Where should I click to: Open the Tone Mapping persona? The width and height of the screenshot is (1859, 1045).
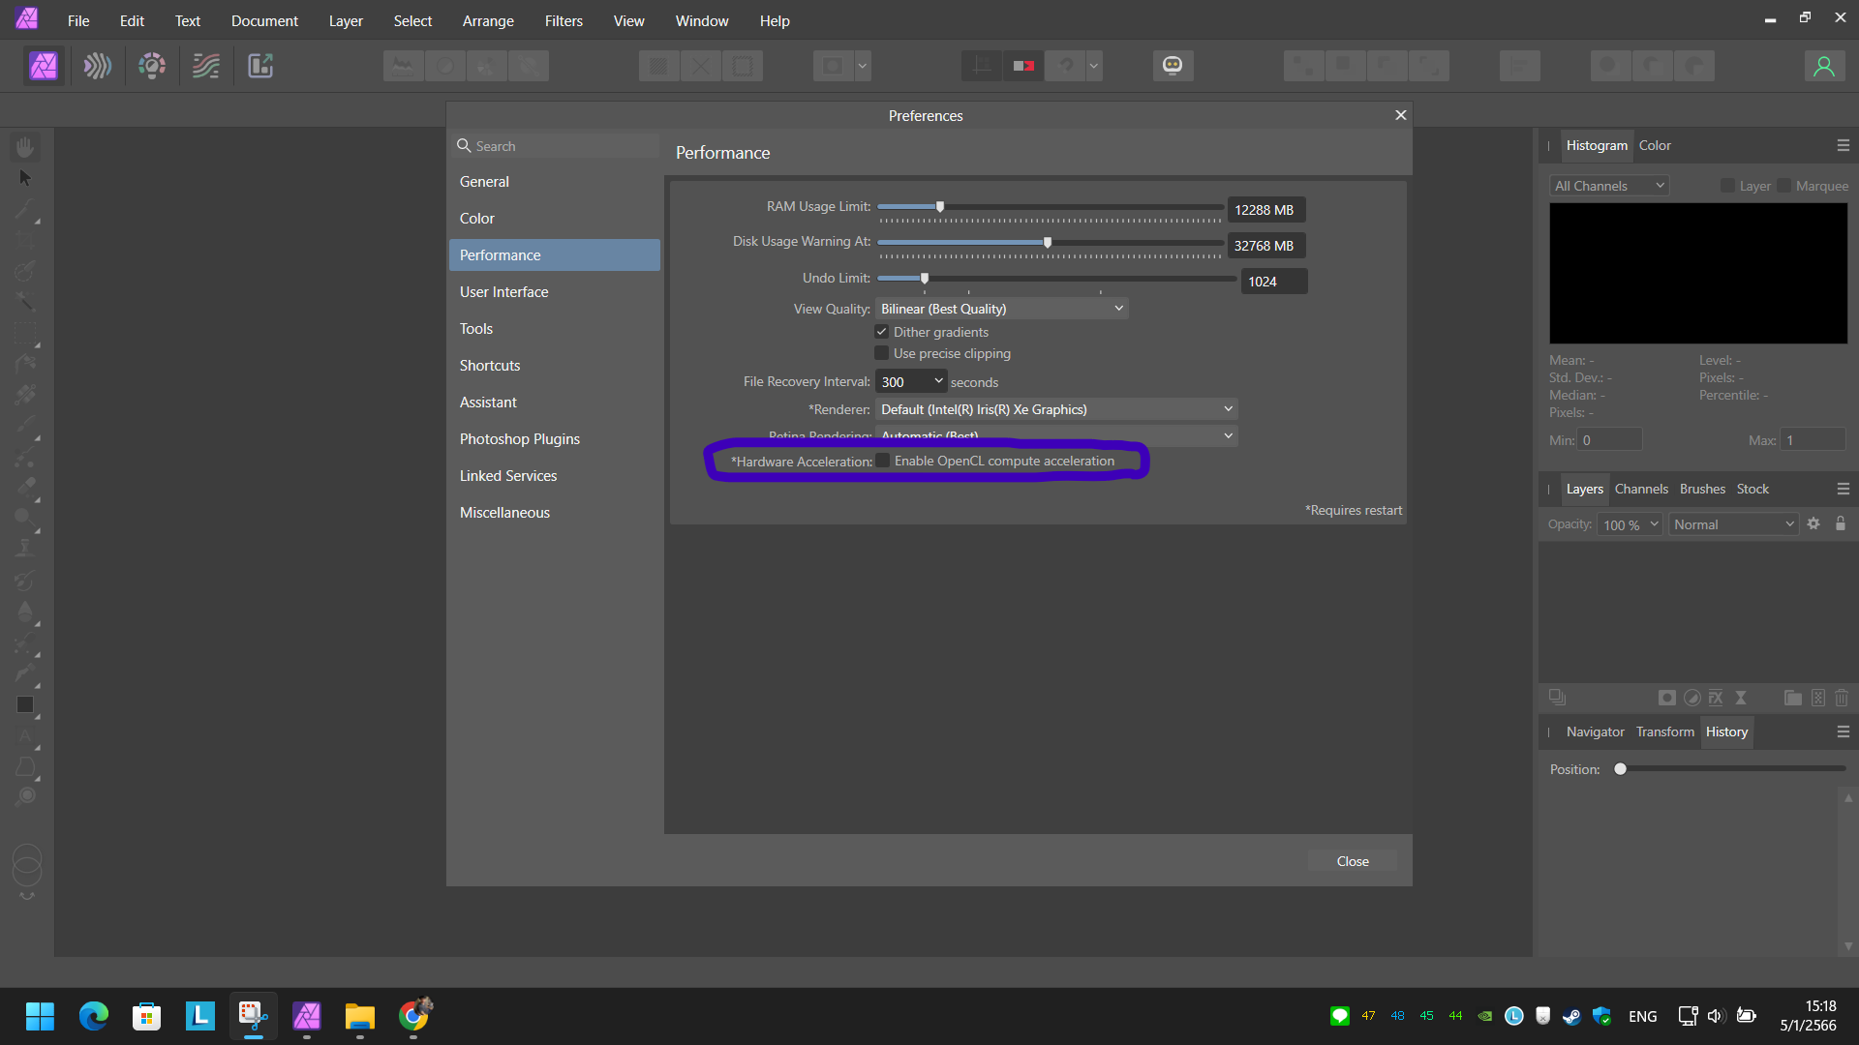click(206, 66)
